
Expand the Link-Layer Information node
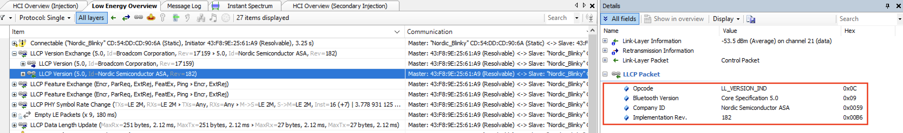[605, 41]
